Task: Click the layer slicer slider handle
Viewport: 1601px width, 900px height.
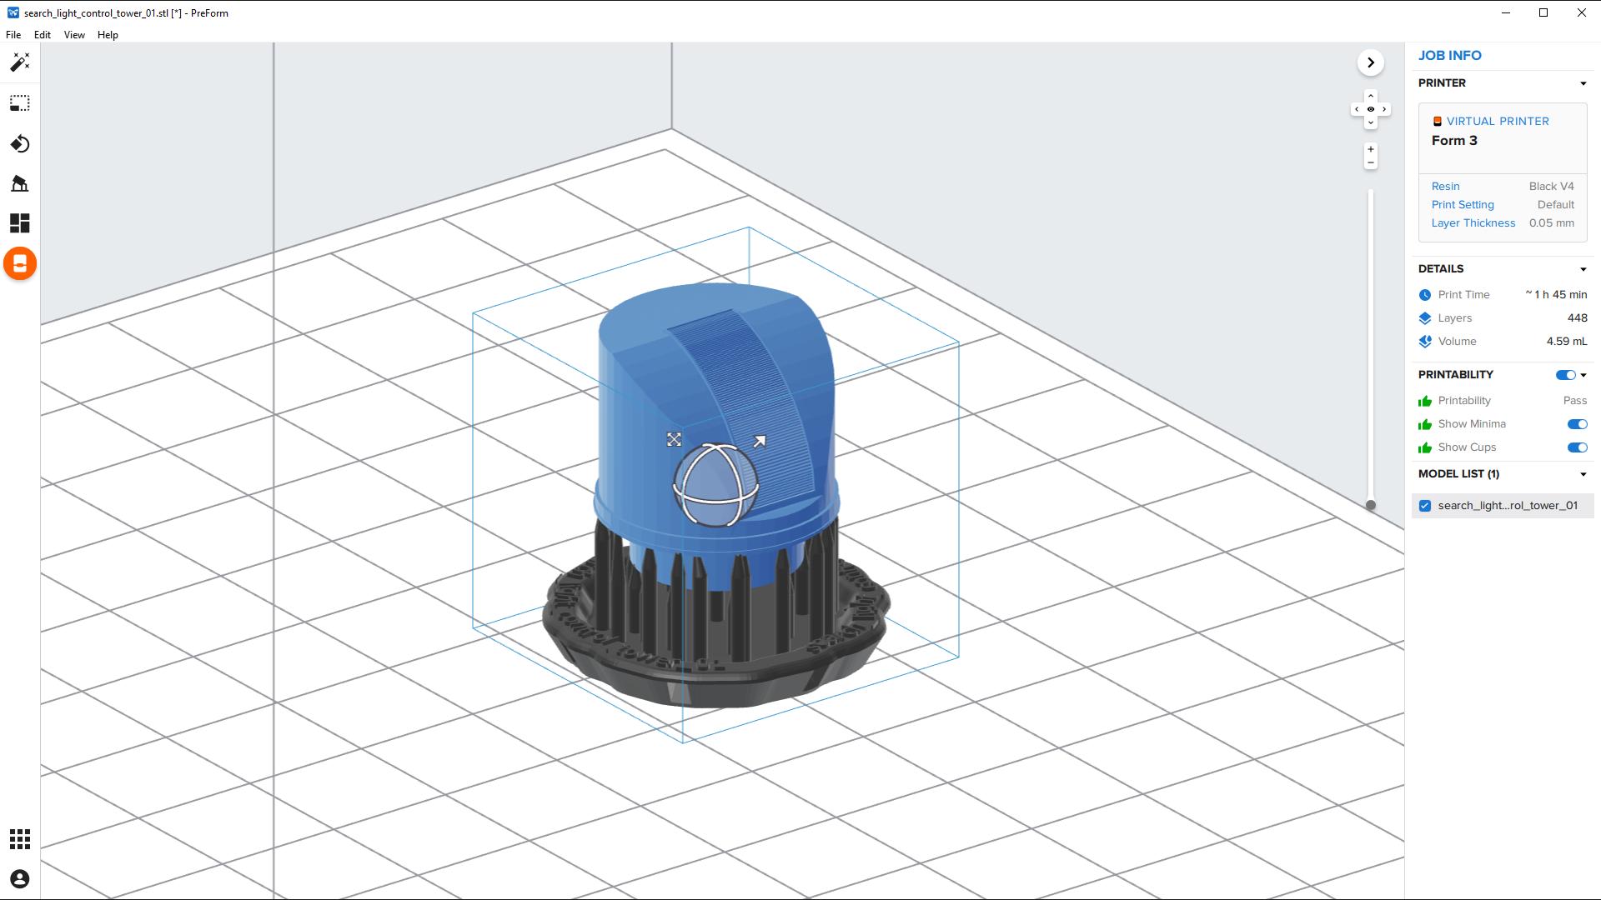Action: (x=1371, y=505)
